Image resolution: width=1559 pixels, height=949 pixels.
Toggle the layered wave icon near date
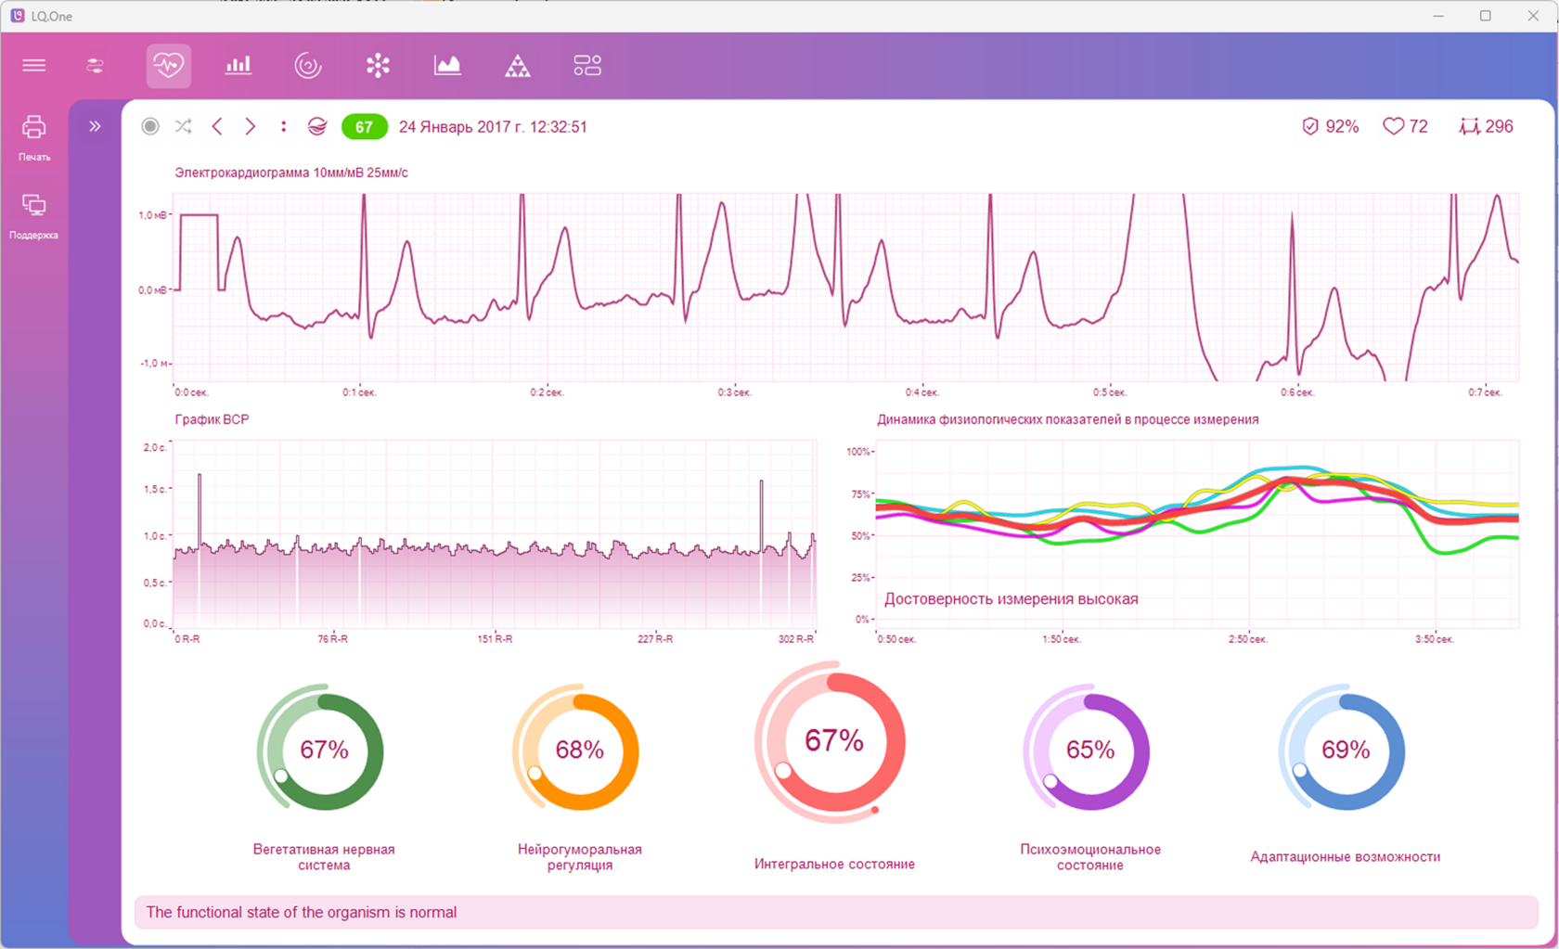click(317, 126)
